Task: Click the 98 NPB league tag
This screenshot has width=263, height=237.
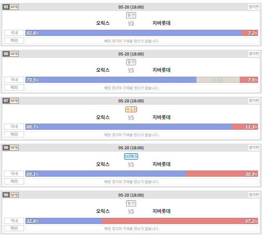Action: 11,148
